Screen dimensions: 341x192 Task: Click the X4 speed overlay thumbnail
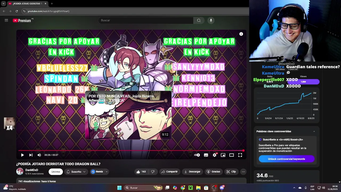point(9,124)
